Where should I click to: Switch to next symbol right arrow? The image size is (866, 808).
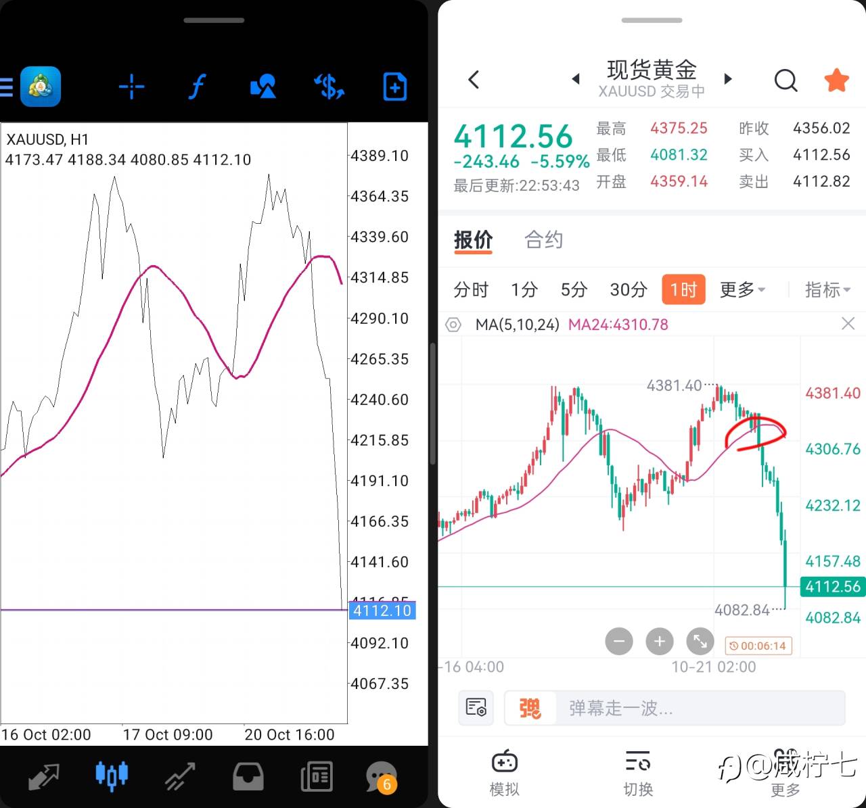tap(728, 79)
